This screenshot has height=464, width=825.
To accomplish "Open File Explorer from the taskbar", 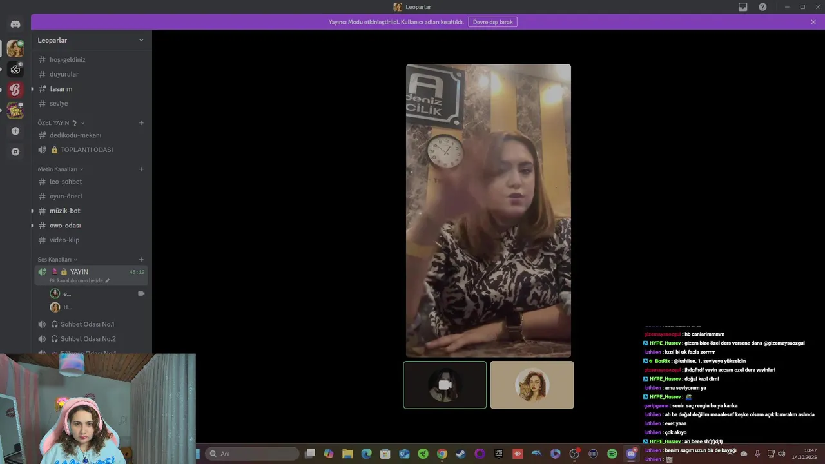I will point(347,454).
